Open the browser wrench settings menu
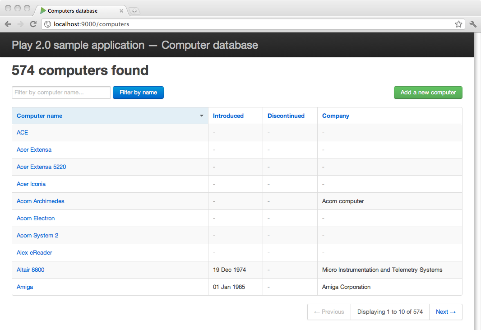Viewport: 481px width, 330px height. point(473,24)
